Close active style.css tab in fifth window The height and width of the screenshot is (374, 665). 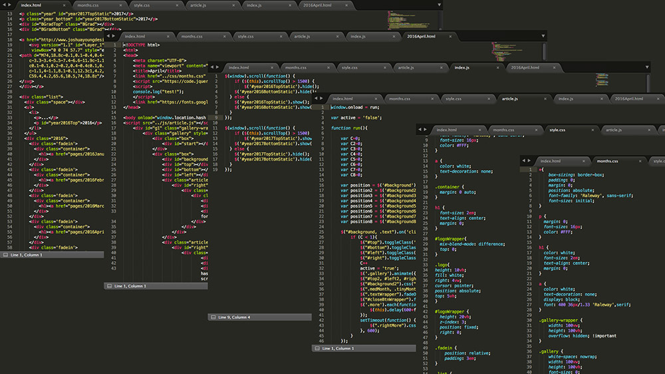(593, 130)
